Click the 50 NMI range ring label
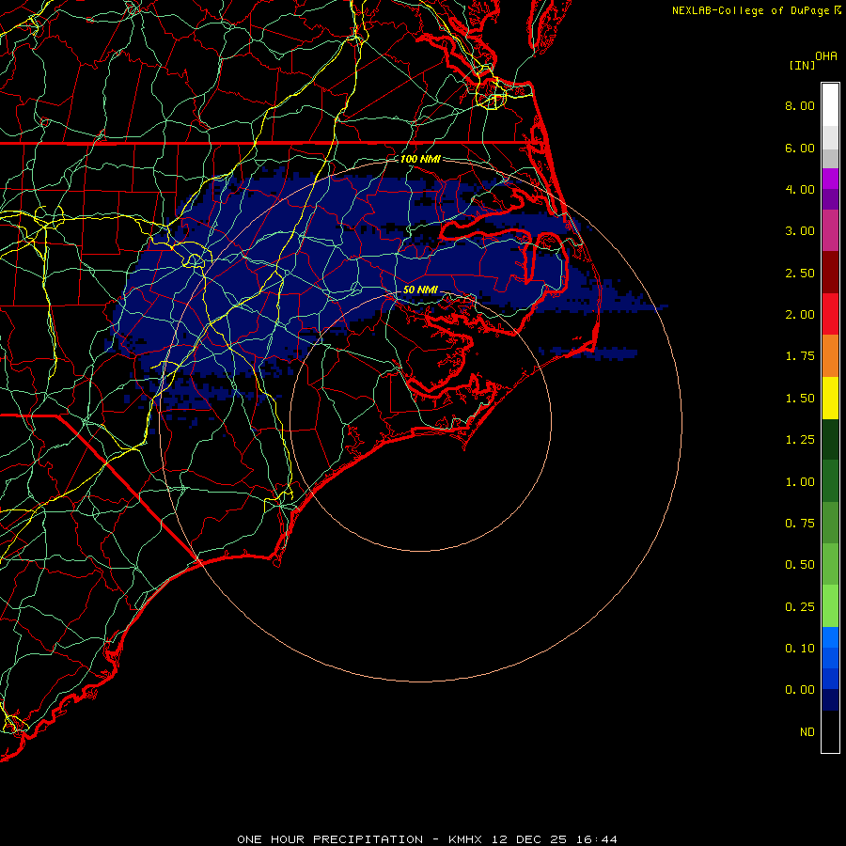This screenshot has height=846, width=846. click(420, 290)
